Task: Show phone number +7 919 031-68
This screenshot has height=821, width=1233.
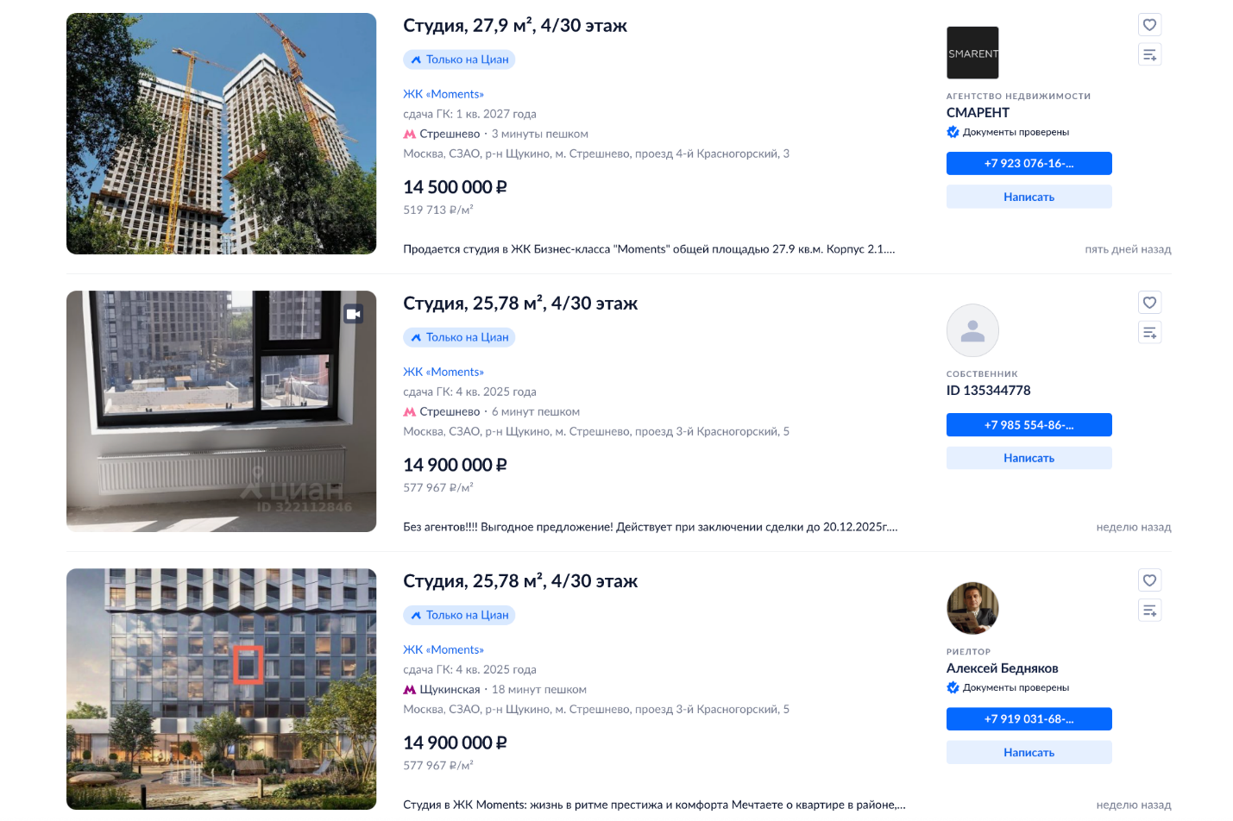Action: pyautogui.click(x=1029, y=719)
